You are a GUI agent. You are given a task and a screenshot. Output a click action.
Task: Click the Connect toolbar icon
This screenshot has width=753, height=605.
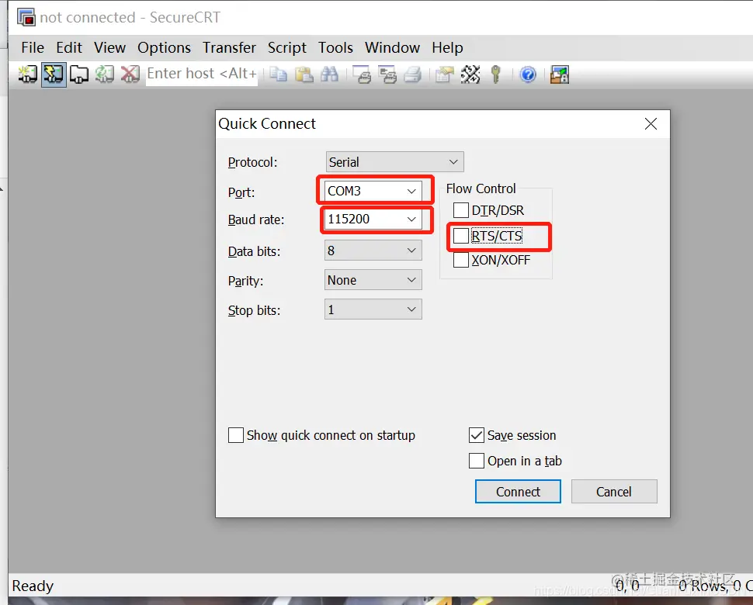click(28, 74)
